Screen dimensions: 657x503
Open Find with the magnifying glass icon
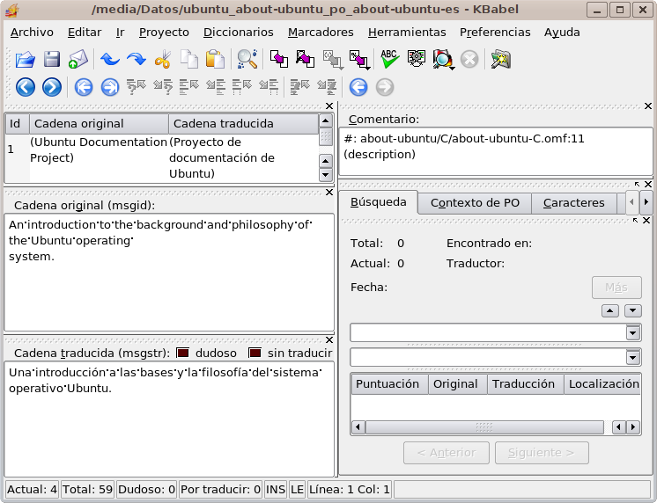coord(247,59)
